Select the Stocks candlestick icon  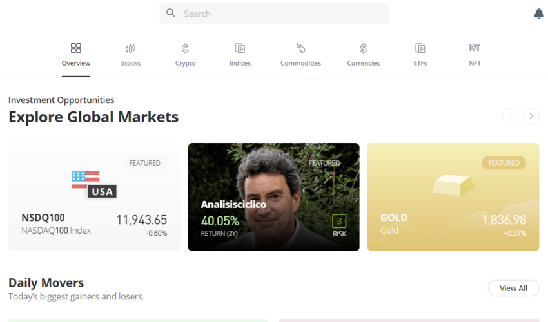click(x=130, y=48)
